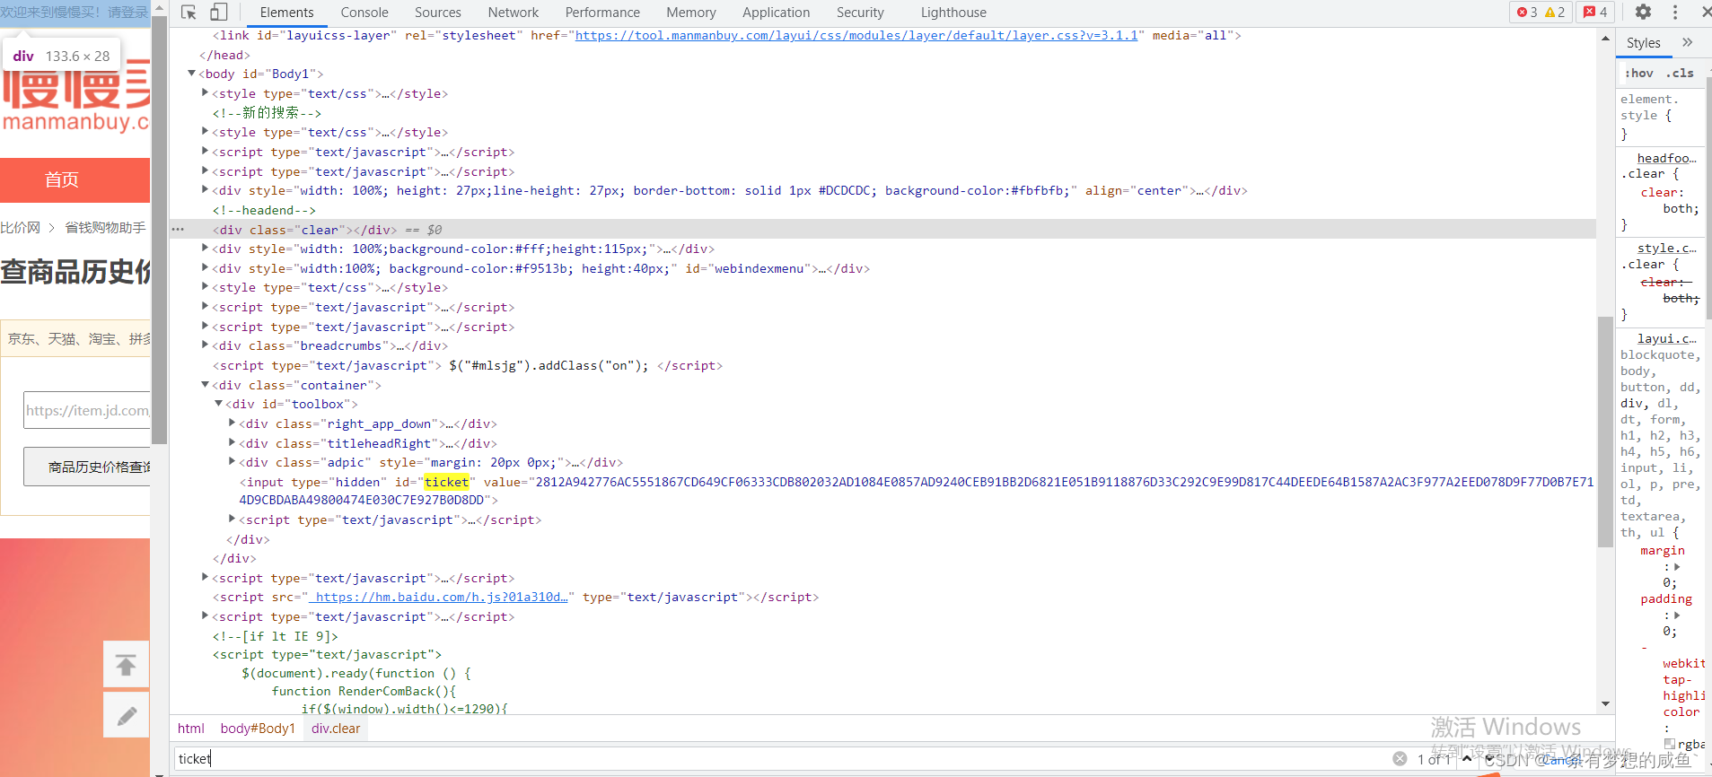Click the ticket search input field

[x=781, y=759]
